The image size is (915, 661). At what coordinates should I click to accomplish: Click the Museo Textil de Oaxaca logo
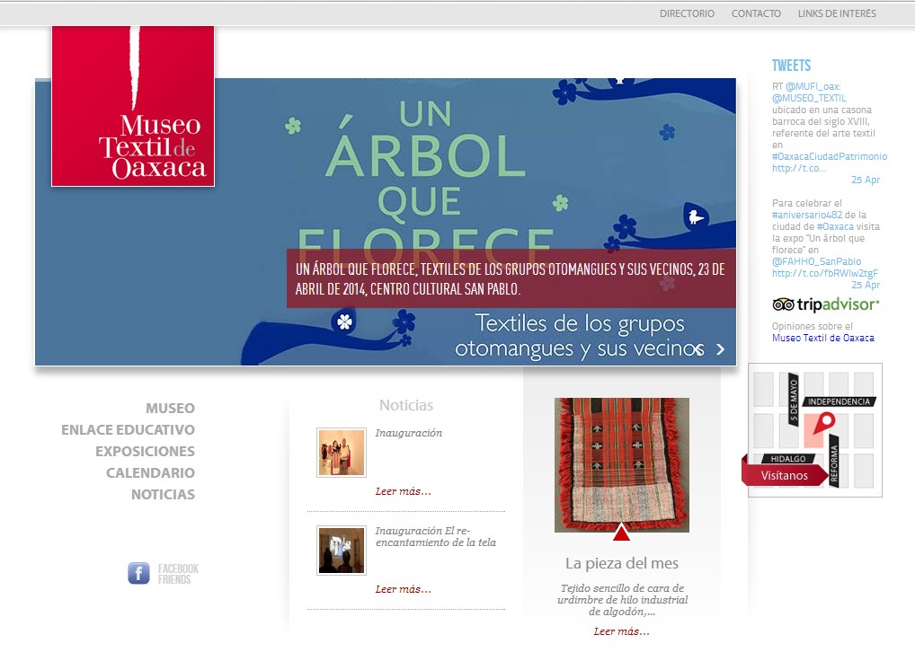(133, 106)
